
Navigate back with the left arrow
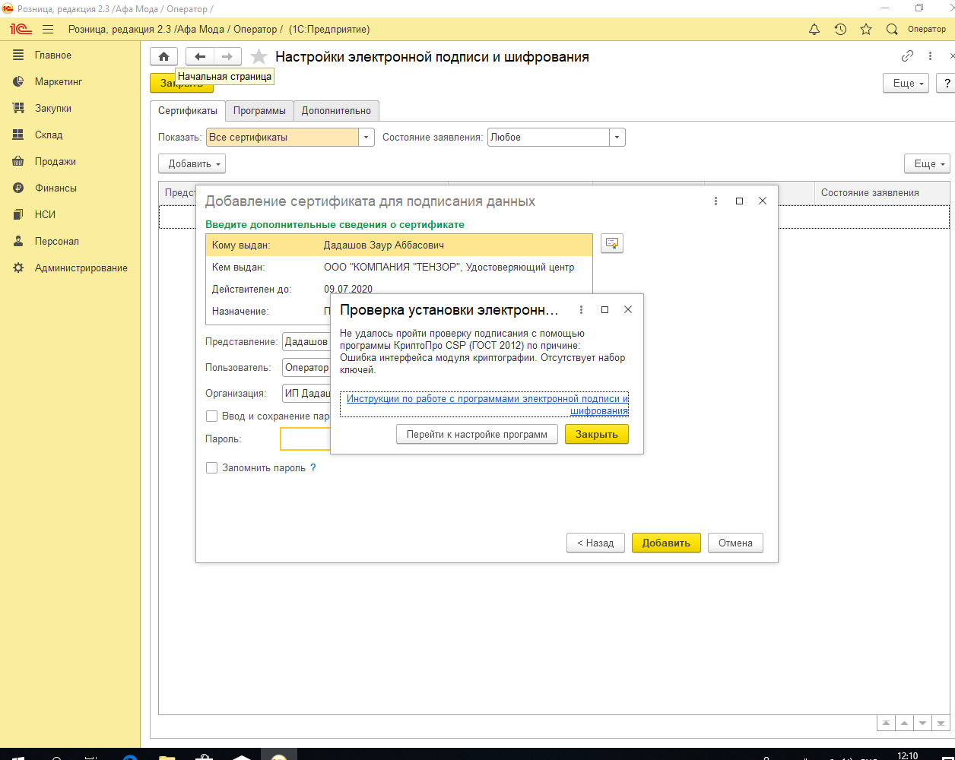pyautogui.click(x=200, y=56)
